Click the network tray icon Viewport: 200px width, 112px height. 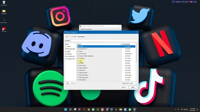coord(182,110)
